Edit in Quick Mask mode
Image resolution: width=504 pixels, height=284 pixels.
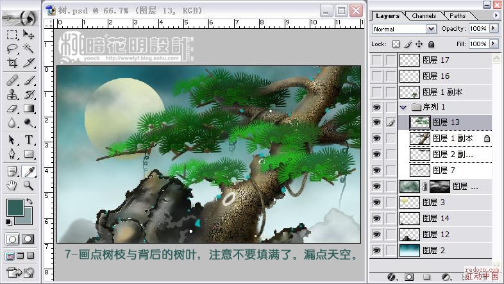pyautogui.click(x=28, y=239)
